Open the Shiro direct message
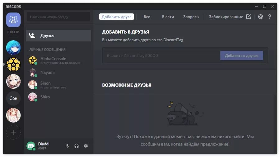 [58, 97]
